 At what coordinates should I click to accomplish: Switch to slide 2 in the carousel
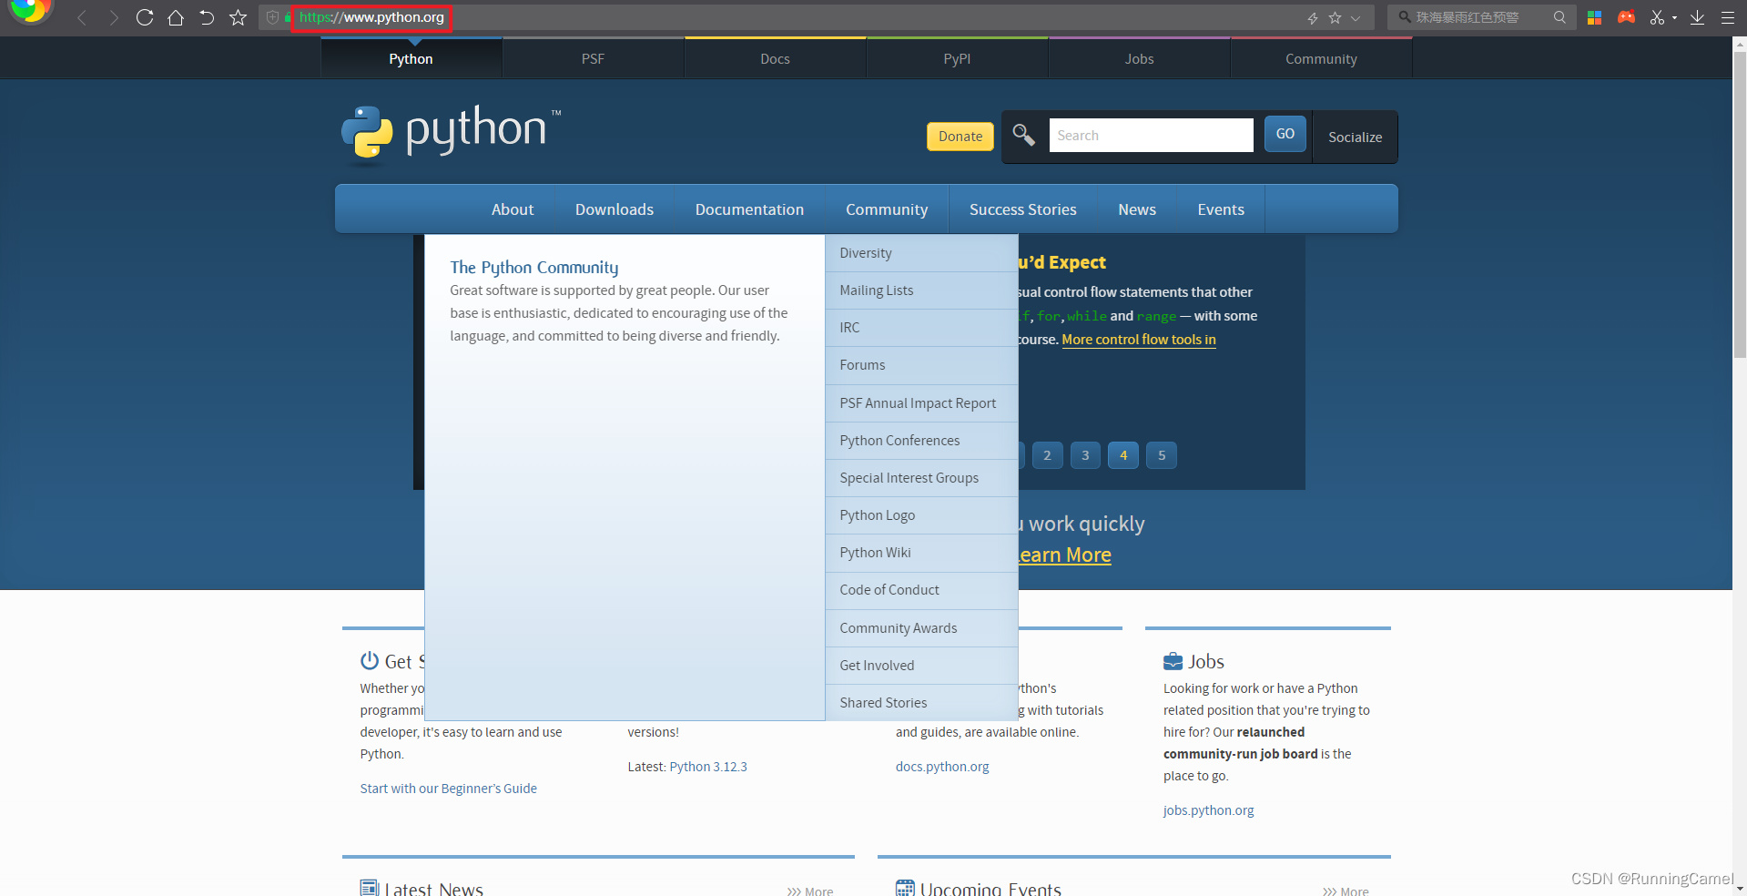[x=1047, y=455]
